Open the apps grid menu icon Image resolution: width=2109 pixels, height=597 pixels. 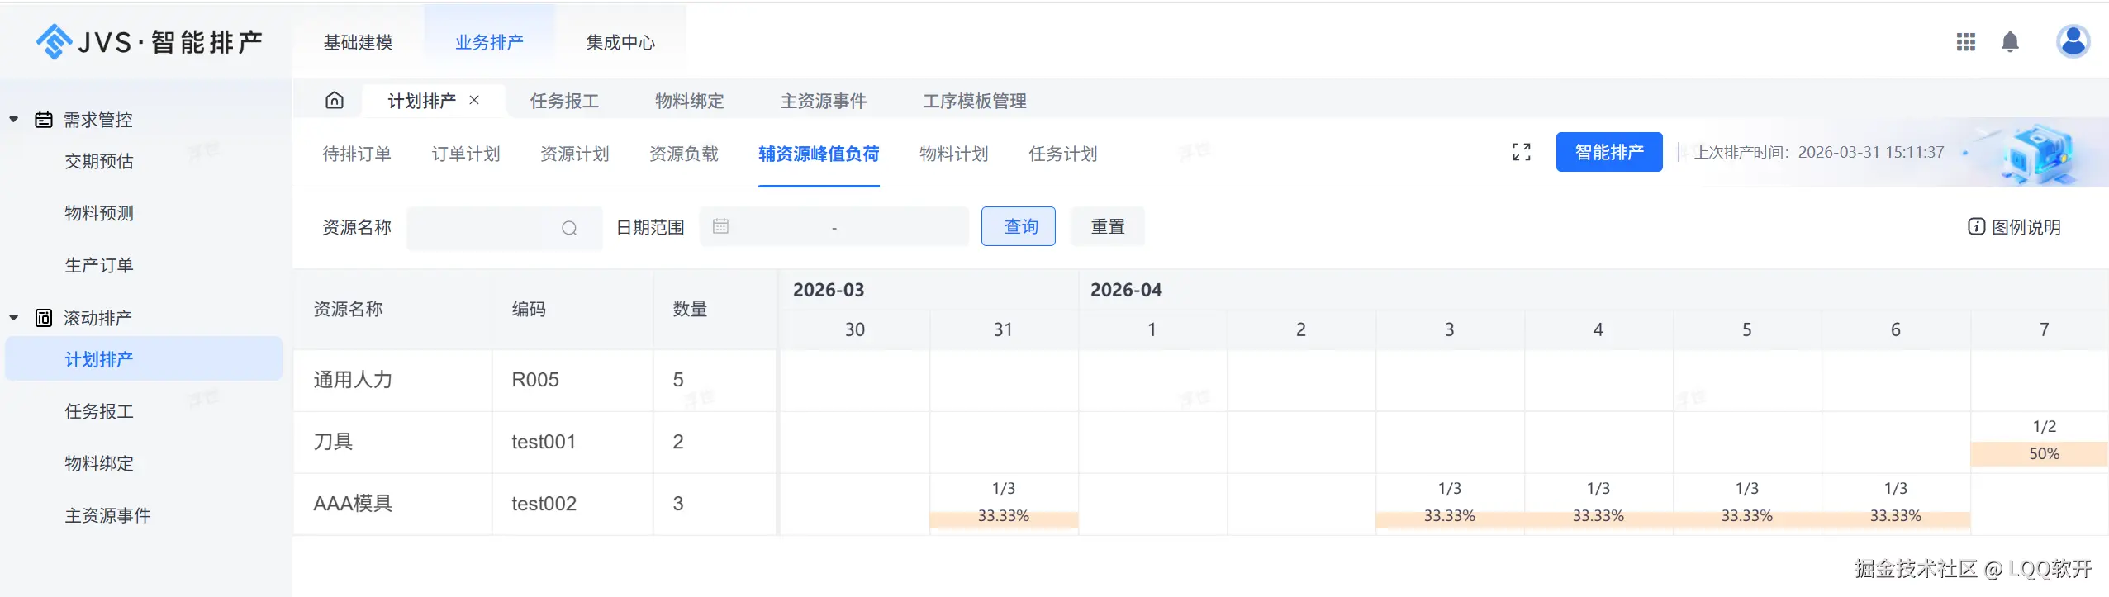(x=1965, y=42)
